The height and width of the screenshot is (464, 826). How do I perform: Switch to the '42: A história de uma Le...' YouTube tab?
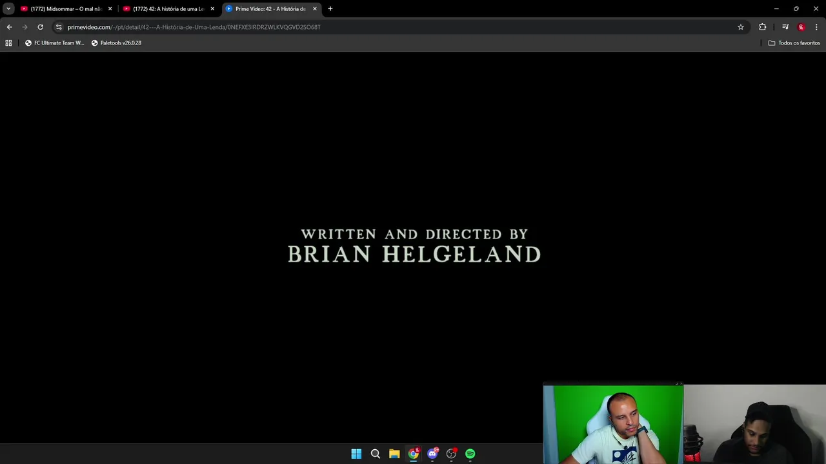(169, 9)
